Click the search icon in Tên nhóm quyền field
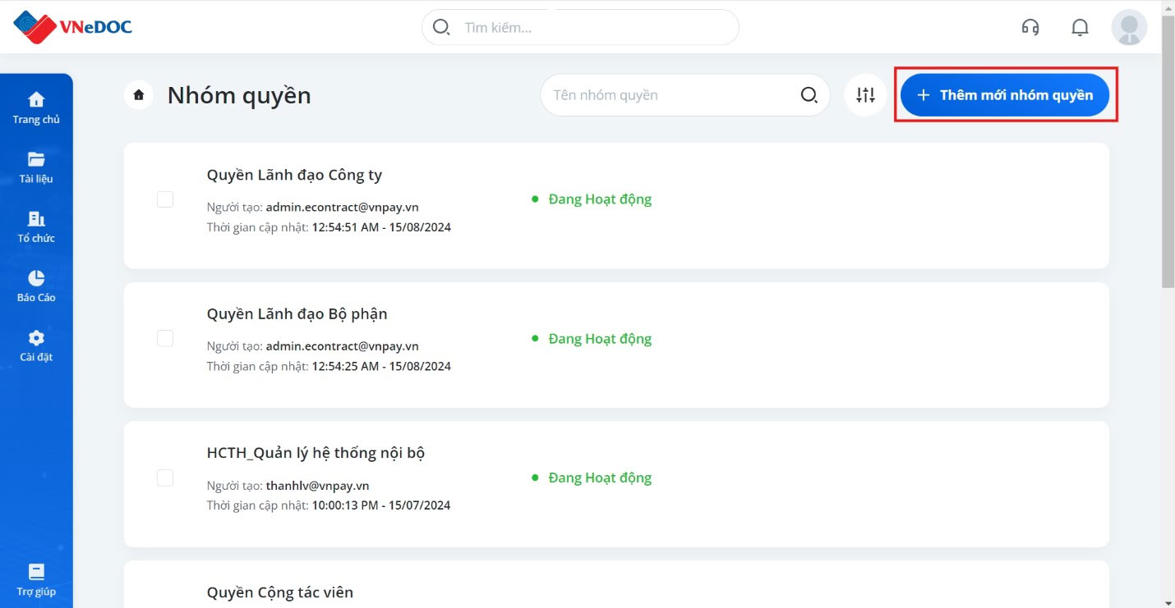 click(809, 95)
